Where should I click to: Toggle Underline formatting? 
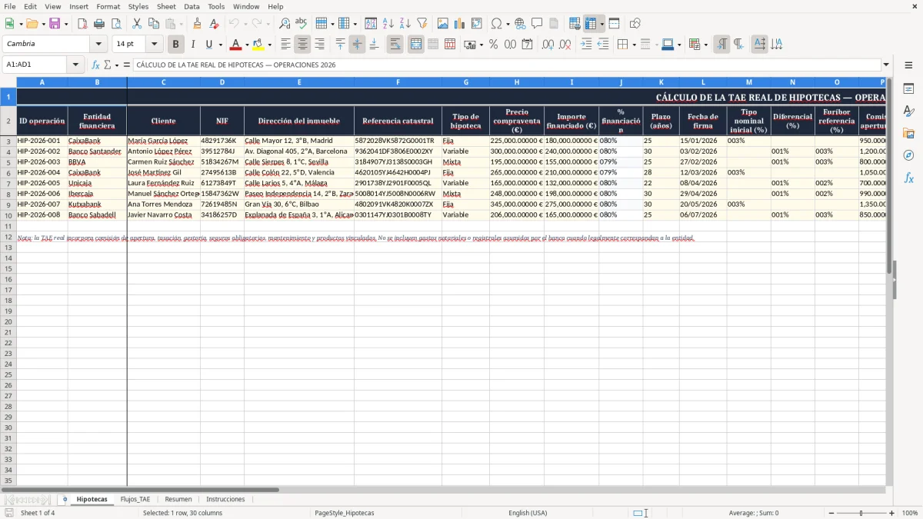point(208,45)
